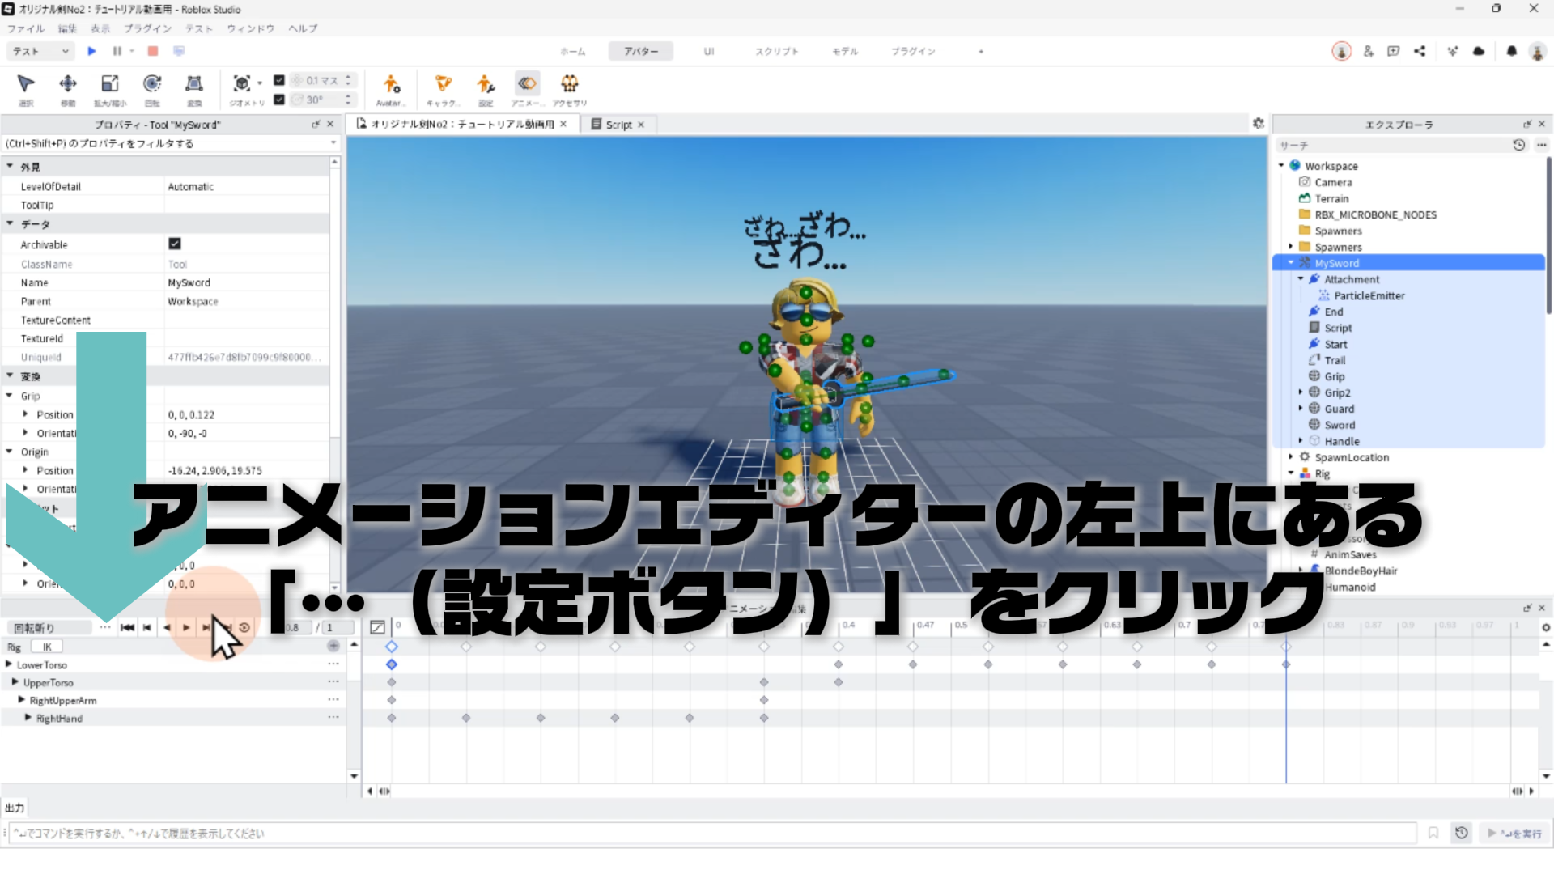This screenshot has width=1554, height=874.
Task: Select the Move tool in toolbar
Action: (x=68, y=84)
